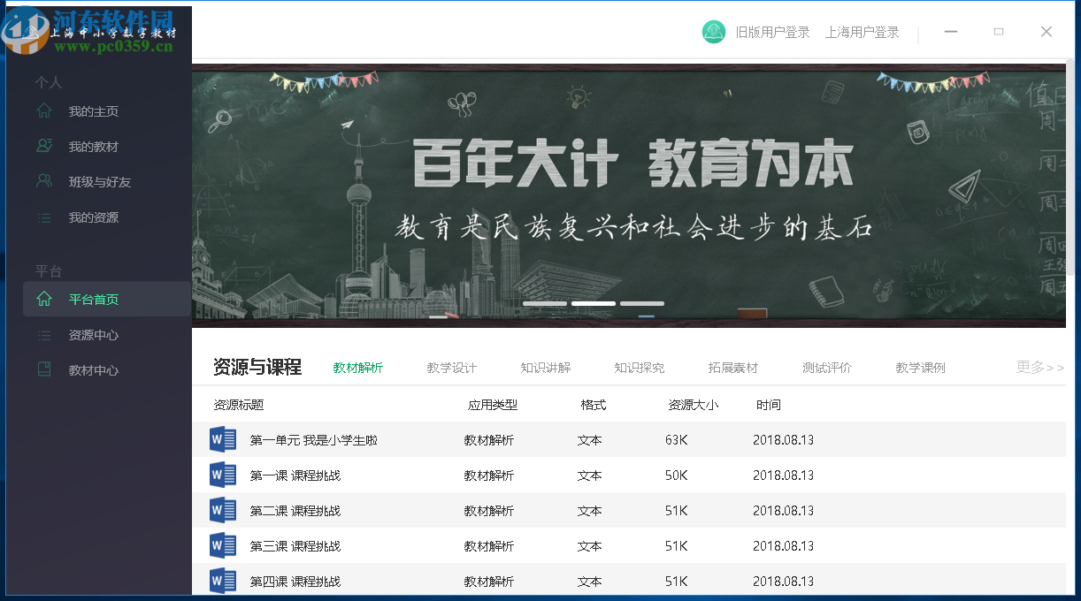Open the Word document icon for 第一课 课程挑战
This screenshot has height=601, width=1081.
coord(222,475)
